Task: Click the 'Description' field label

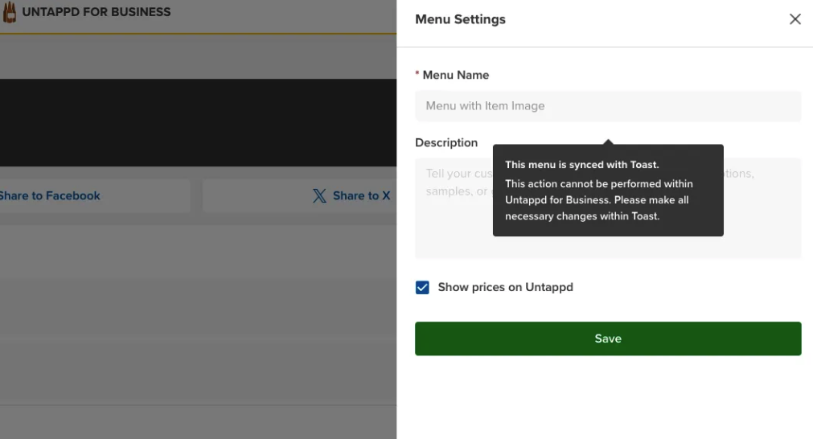Action: [446, 142]
